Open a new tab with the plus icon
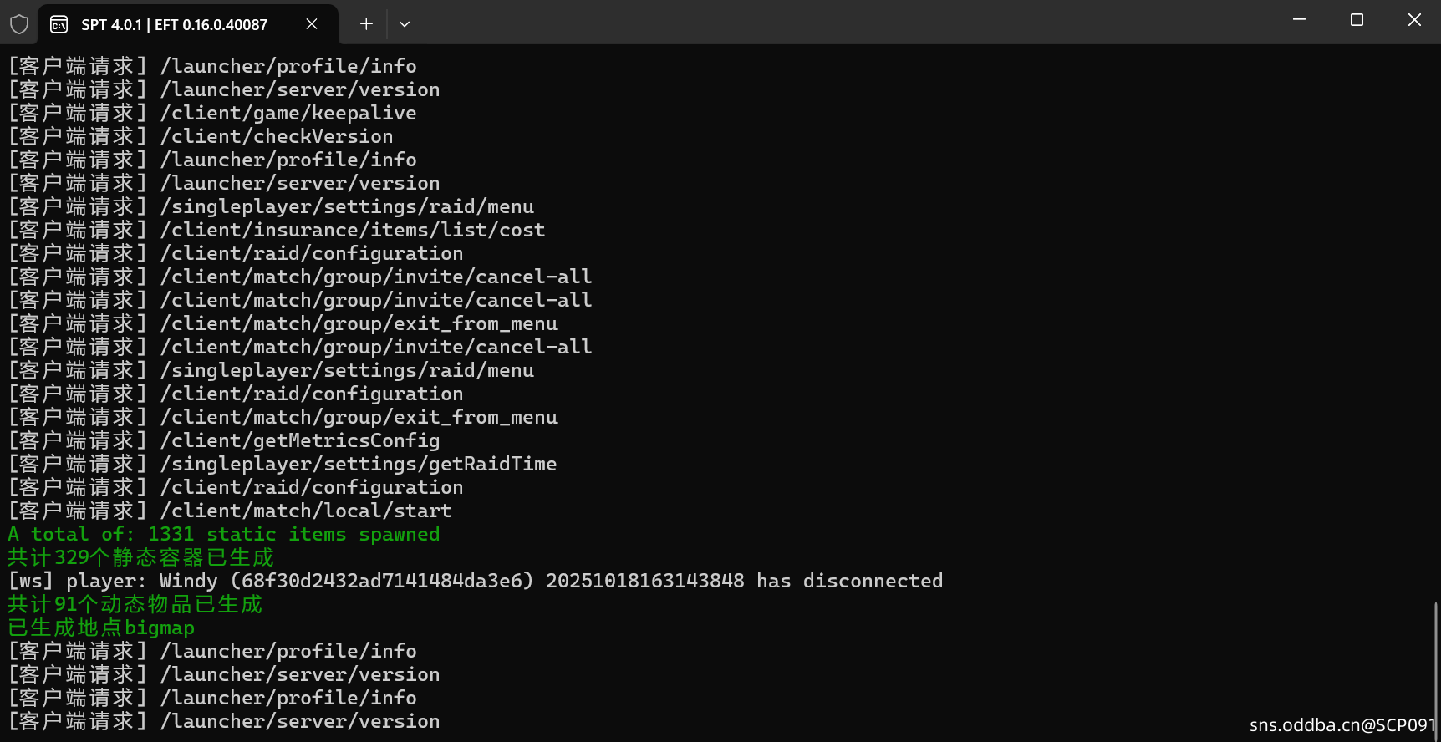 point(366,24)
